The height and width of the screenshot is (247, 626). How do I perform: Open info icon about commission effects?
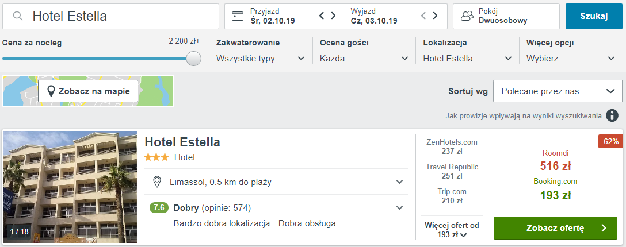click(612, 116)
